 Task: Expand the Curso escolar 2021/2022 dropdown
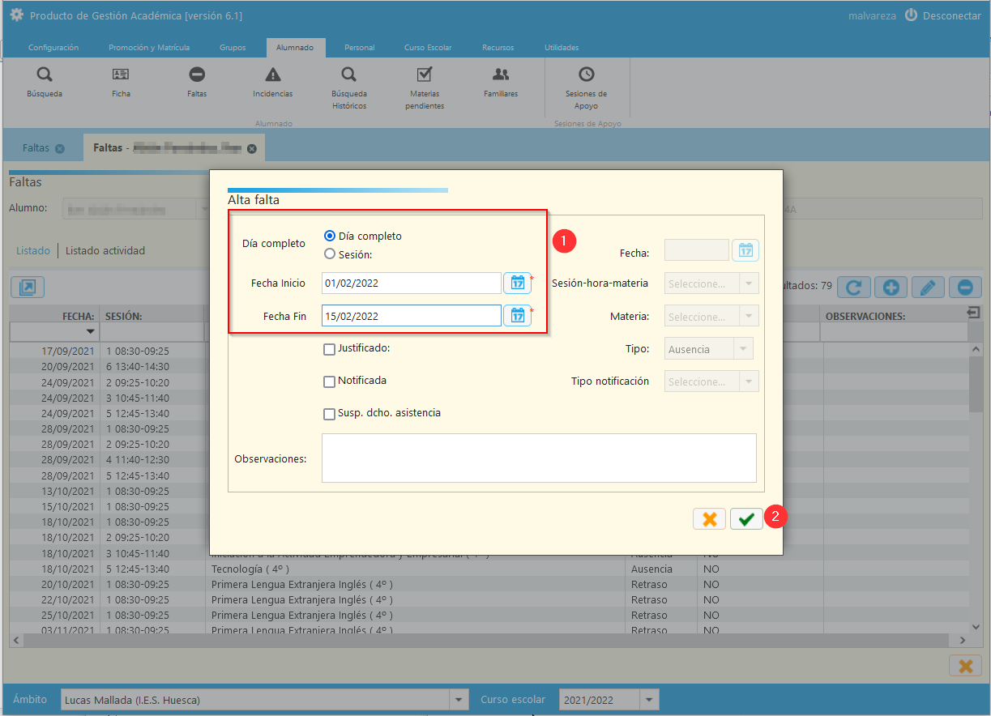649,700
